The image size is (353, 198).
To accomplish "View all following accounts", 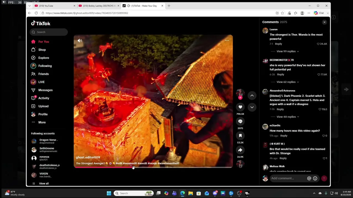I will point(41,184).
